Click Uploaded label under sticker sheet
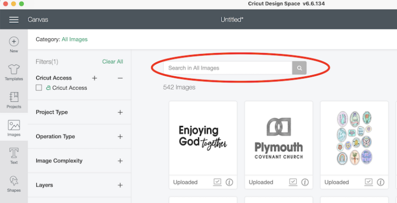Viewport: 397px width, 203px height. pyautogui.click(x=337, y=182)
